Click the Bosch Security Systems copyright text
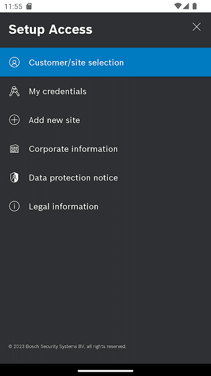Viewport: 211px width, 376px height. click(x=68, y=346)
